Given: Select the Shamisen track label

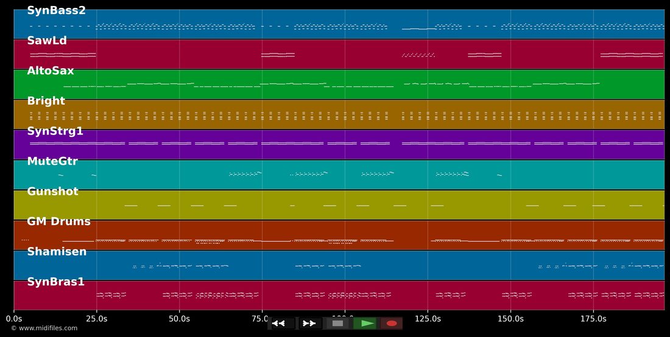Looking at the screenshot, I should pyautogui.click(x=57, y=252).
